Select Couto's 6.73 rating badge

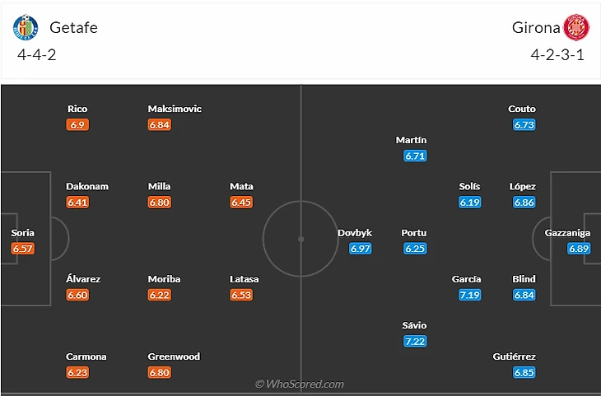[x=524, y=124]
